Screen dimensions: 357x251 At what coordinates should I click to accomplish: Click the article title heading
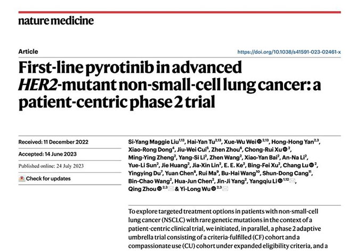coord(169,85)
